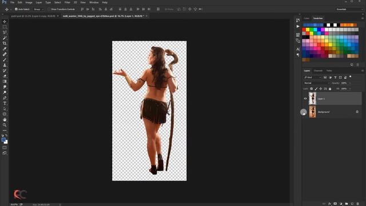Open the Window menu

pos(94,2)
